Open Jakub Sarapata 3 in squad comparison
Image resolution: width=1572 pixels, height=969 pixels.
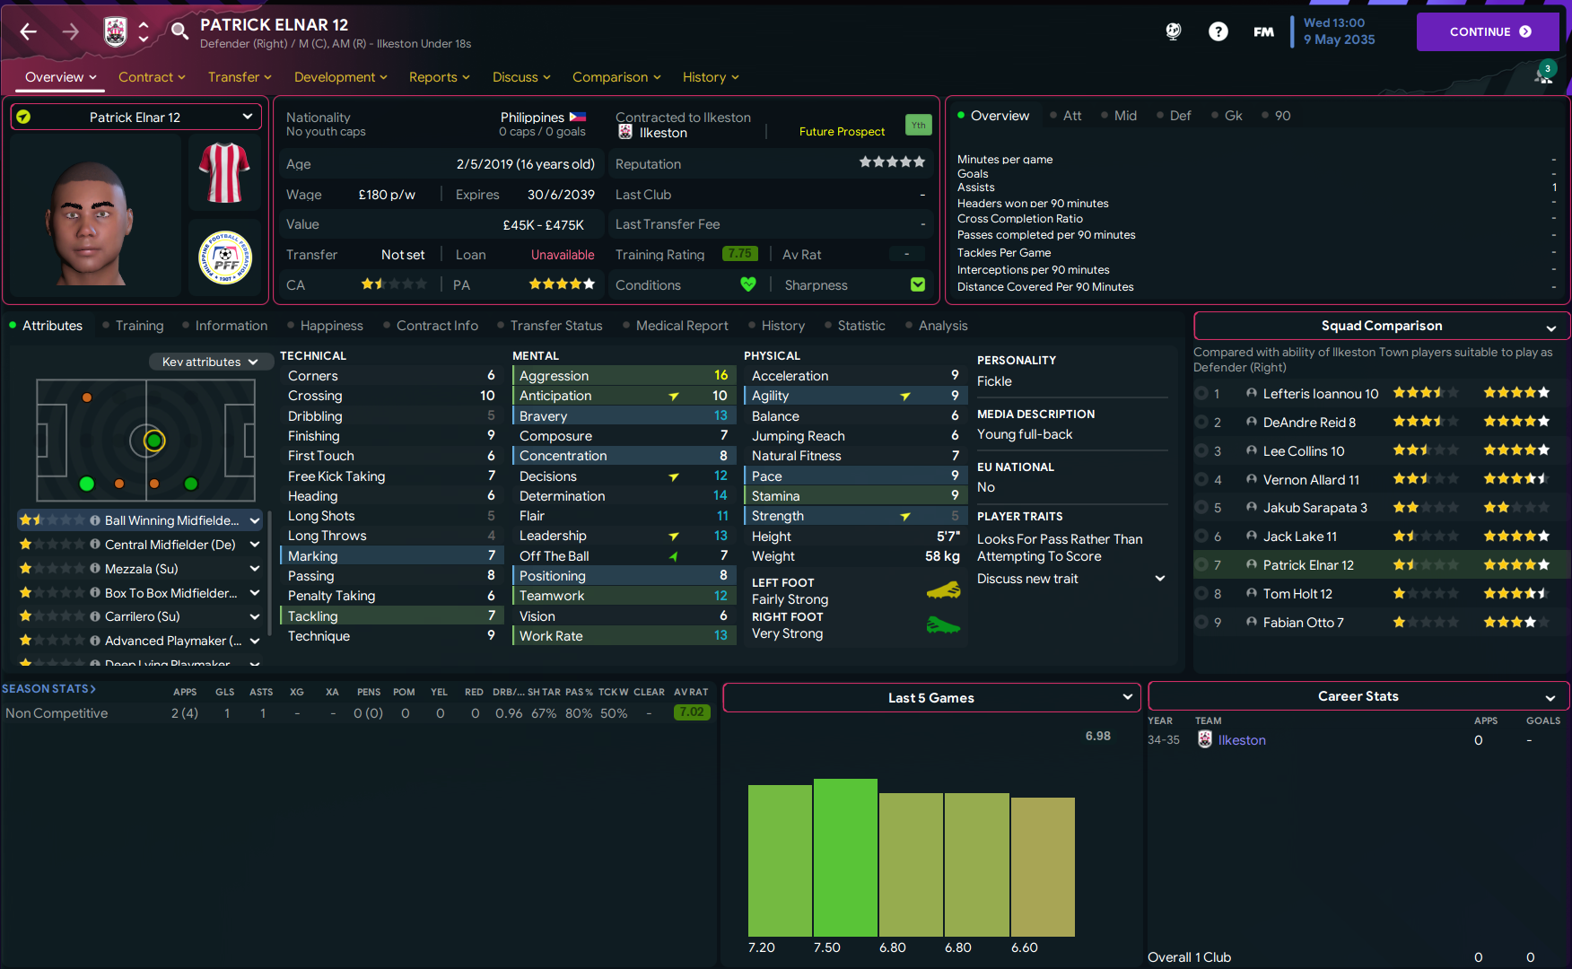[1315, 508]
